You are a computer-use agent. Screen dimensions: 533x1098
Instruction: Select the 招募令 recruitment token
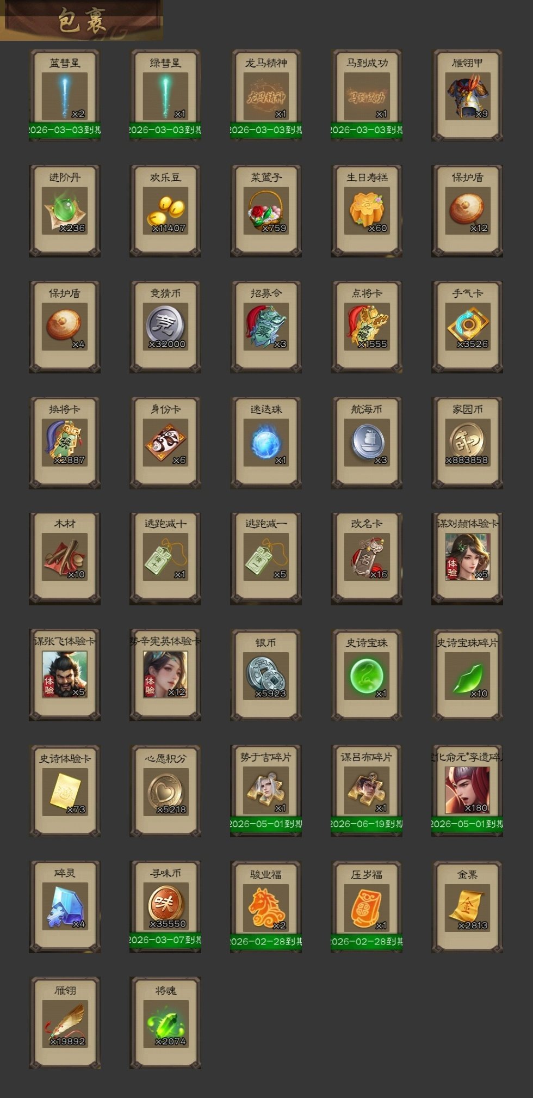[266, 327]
